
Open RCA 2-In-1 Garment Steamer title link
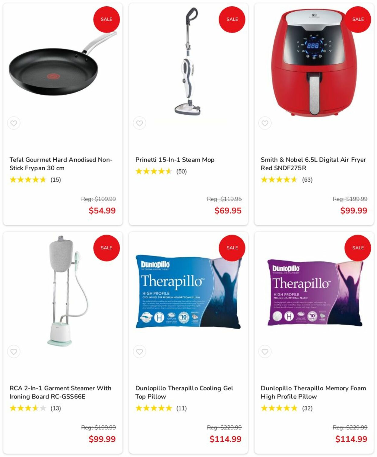(x=60, y=392)
